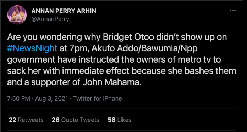Open the #NewsNight hashtag
Screen dimensions: 247x132
pyautogui.click(x=32, y=48)
